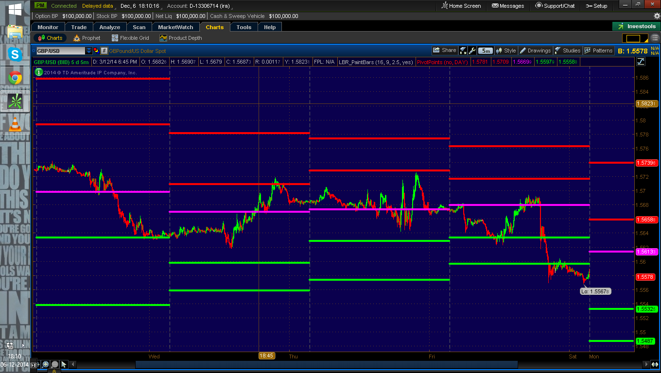
Task: Open VLC media player cone icon
Action: tap(15, 124)
